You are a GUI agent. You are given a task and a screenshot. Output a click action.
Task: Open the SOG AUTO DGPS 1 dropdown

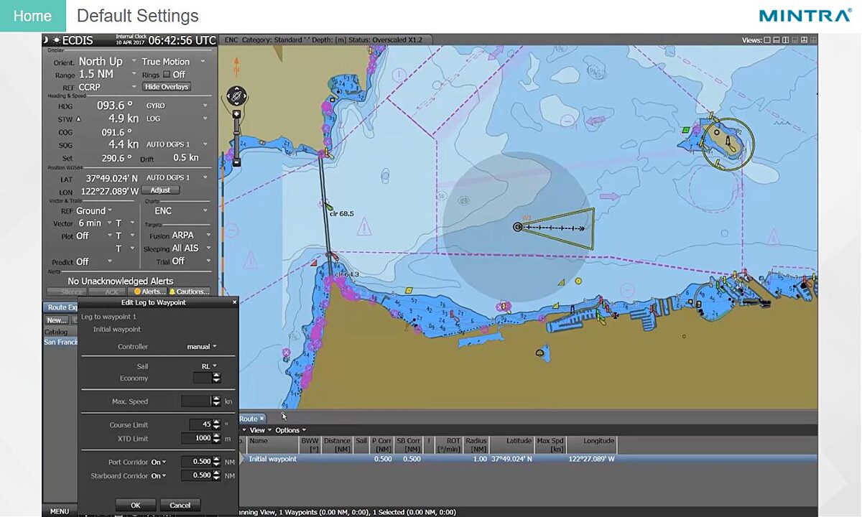point(177,144)
